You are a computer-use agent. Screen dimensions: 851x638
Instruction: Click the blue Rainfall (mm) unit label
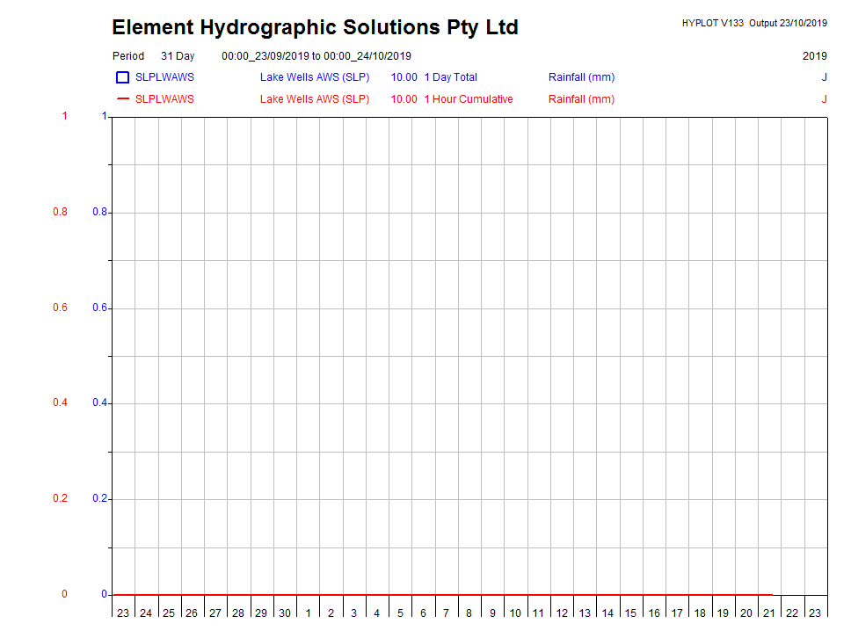(581, 77)
